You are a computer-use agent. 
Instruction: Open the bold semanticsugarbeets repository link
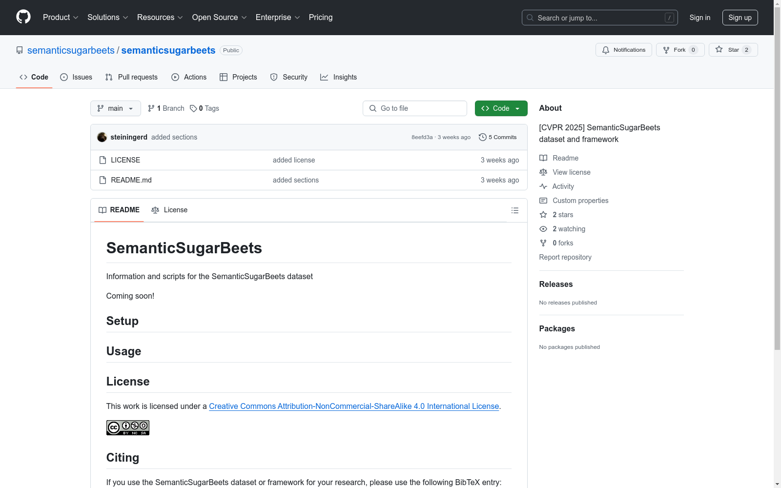tap(168, 50)
